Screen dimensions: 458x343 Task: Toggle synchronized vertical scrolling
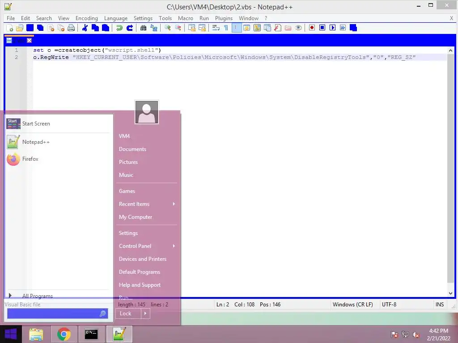pyautogui.click(x=191, y=28)
